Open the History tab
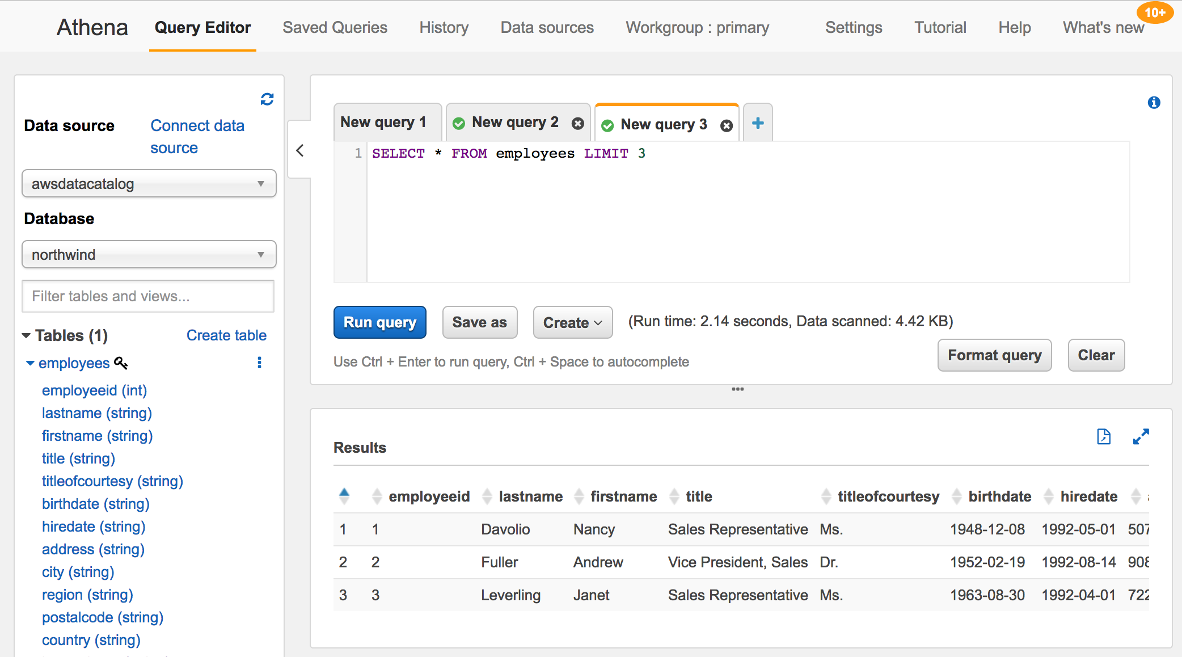Viewport: 1182px width, 657px height. (x=444, y=27)
